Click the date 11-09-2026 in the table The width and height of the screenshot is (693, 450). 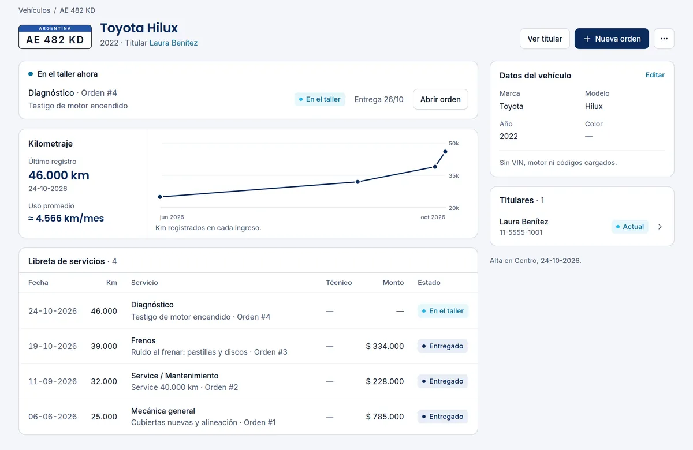[53, 381]
